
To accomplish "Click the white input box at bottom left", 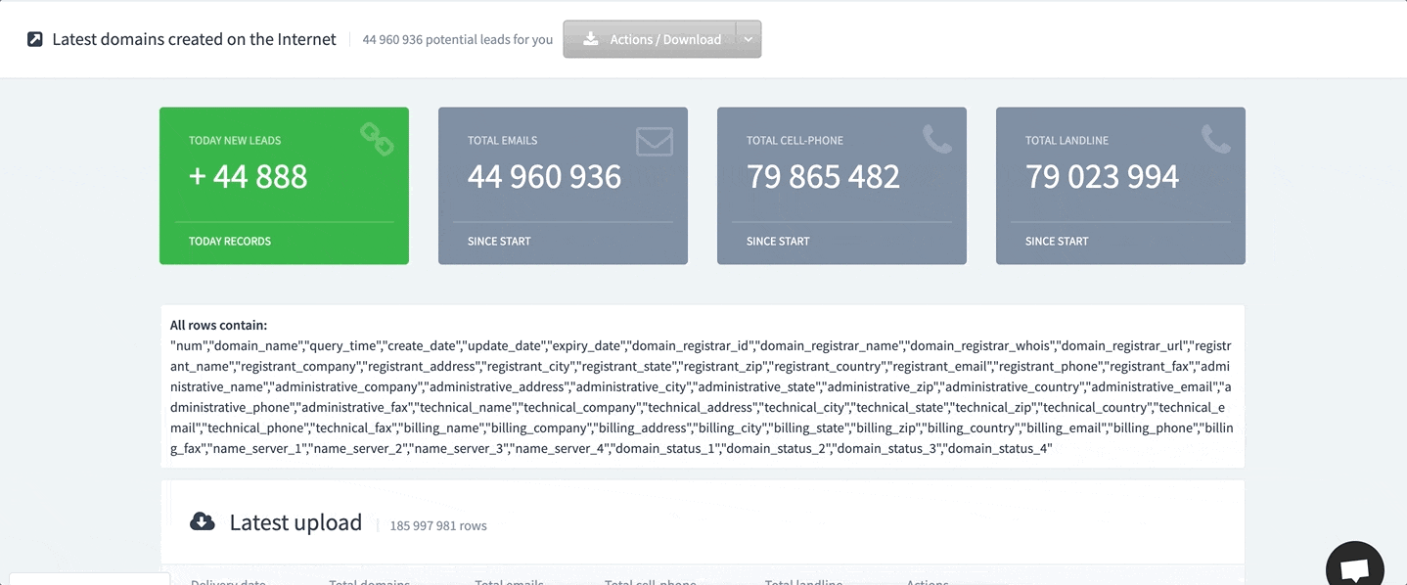I will (x=88, y=580).
